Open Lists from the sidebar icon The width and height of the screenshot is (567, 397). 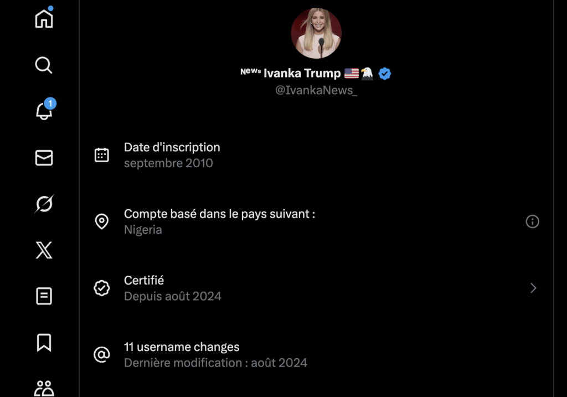point(43,296)
